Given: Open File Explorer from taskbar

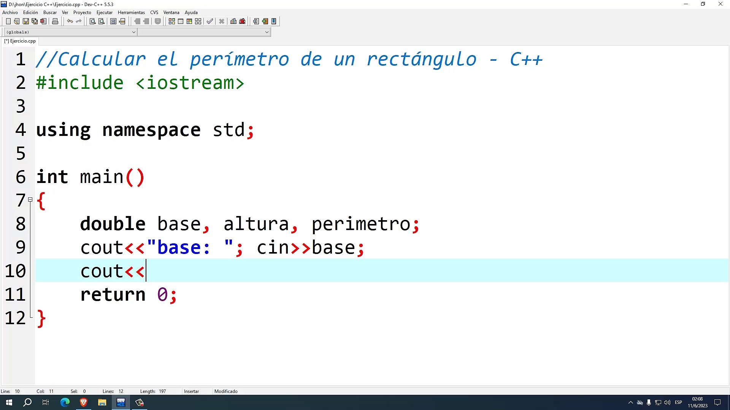Looking at the screenshot, I should pos(102,402).
